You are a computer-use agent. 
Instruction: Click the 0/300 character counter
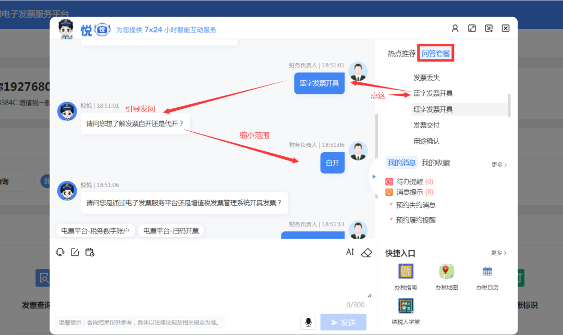point(356,305)
